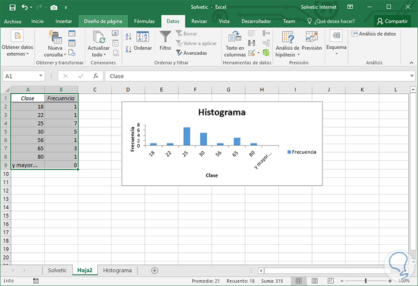Viewport: 418px width, 286px height.
Task: Add a new sheet with plus icon
Action: pos(154,270)
